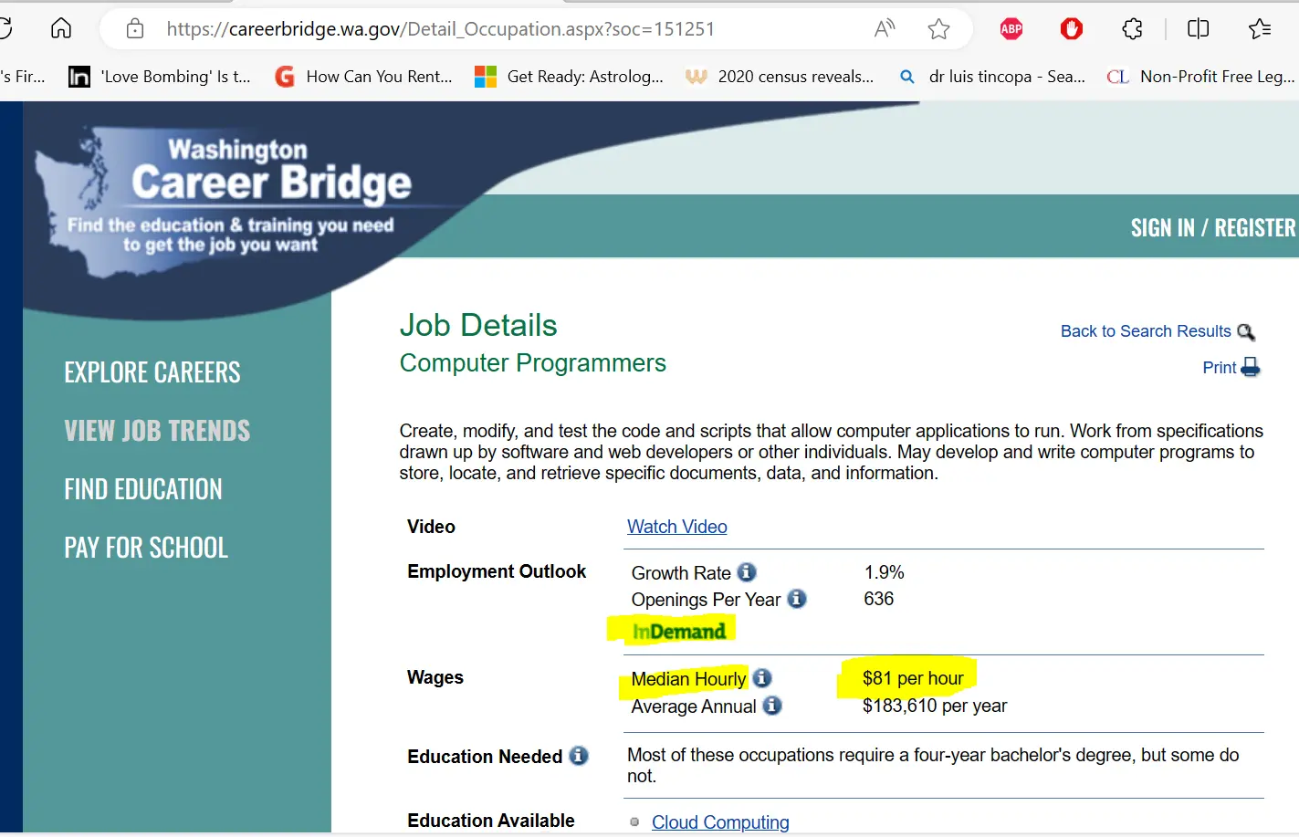
Task: Click Sign In / Register
Action: point(1213,227)
